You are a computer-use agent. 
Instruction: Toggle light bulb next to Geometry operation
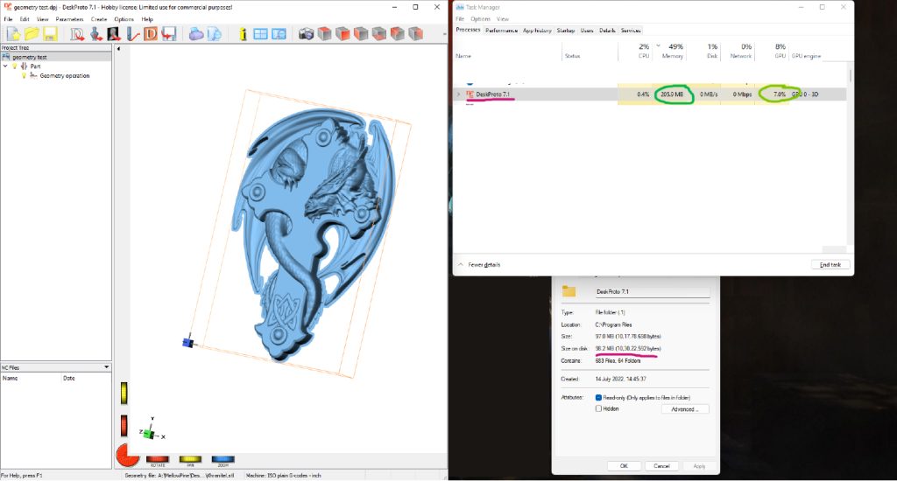point(24,76)
